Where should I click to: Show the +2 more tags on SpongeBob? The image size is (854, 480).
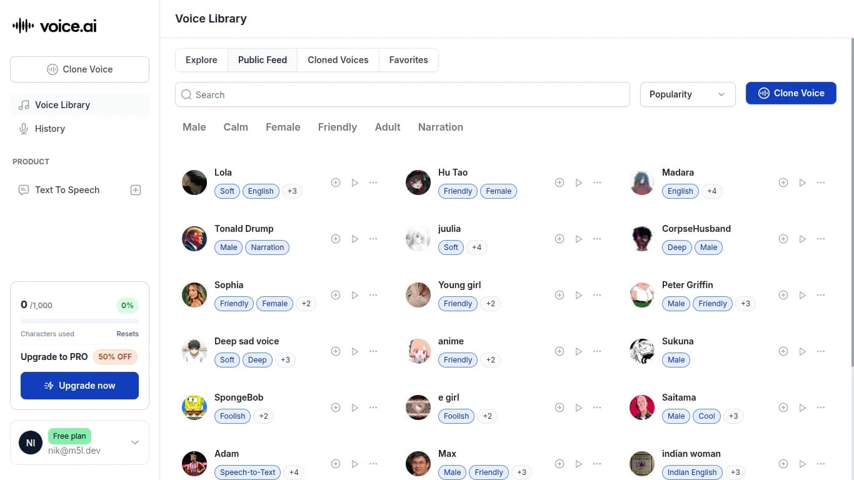(263, 416)
